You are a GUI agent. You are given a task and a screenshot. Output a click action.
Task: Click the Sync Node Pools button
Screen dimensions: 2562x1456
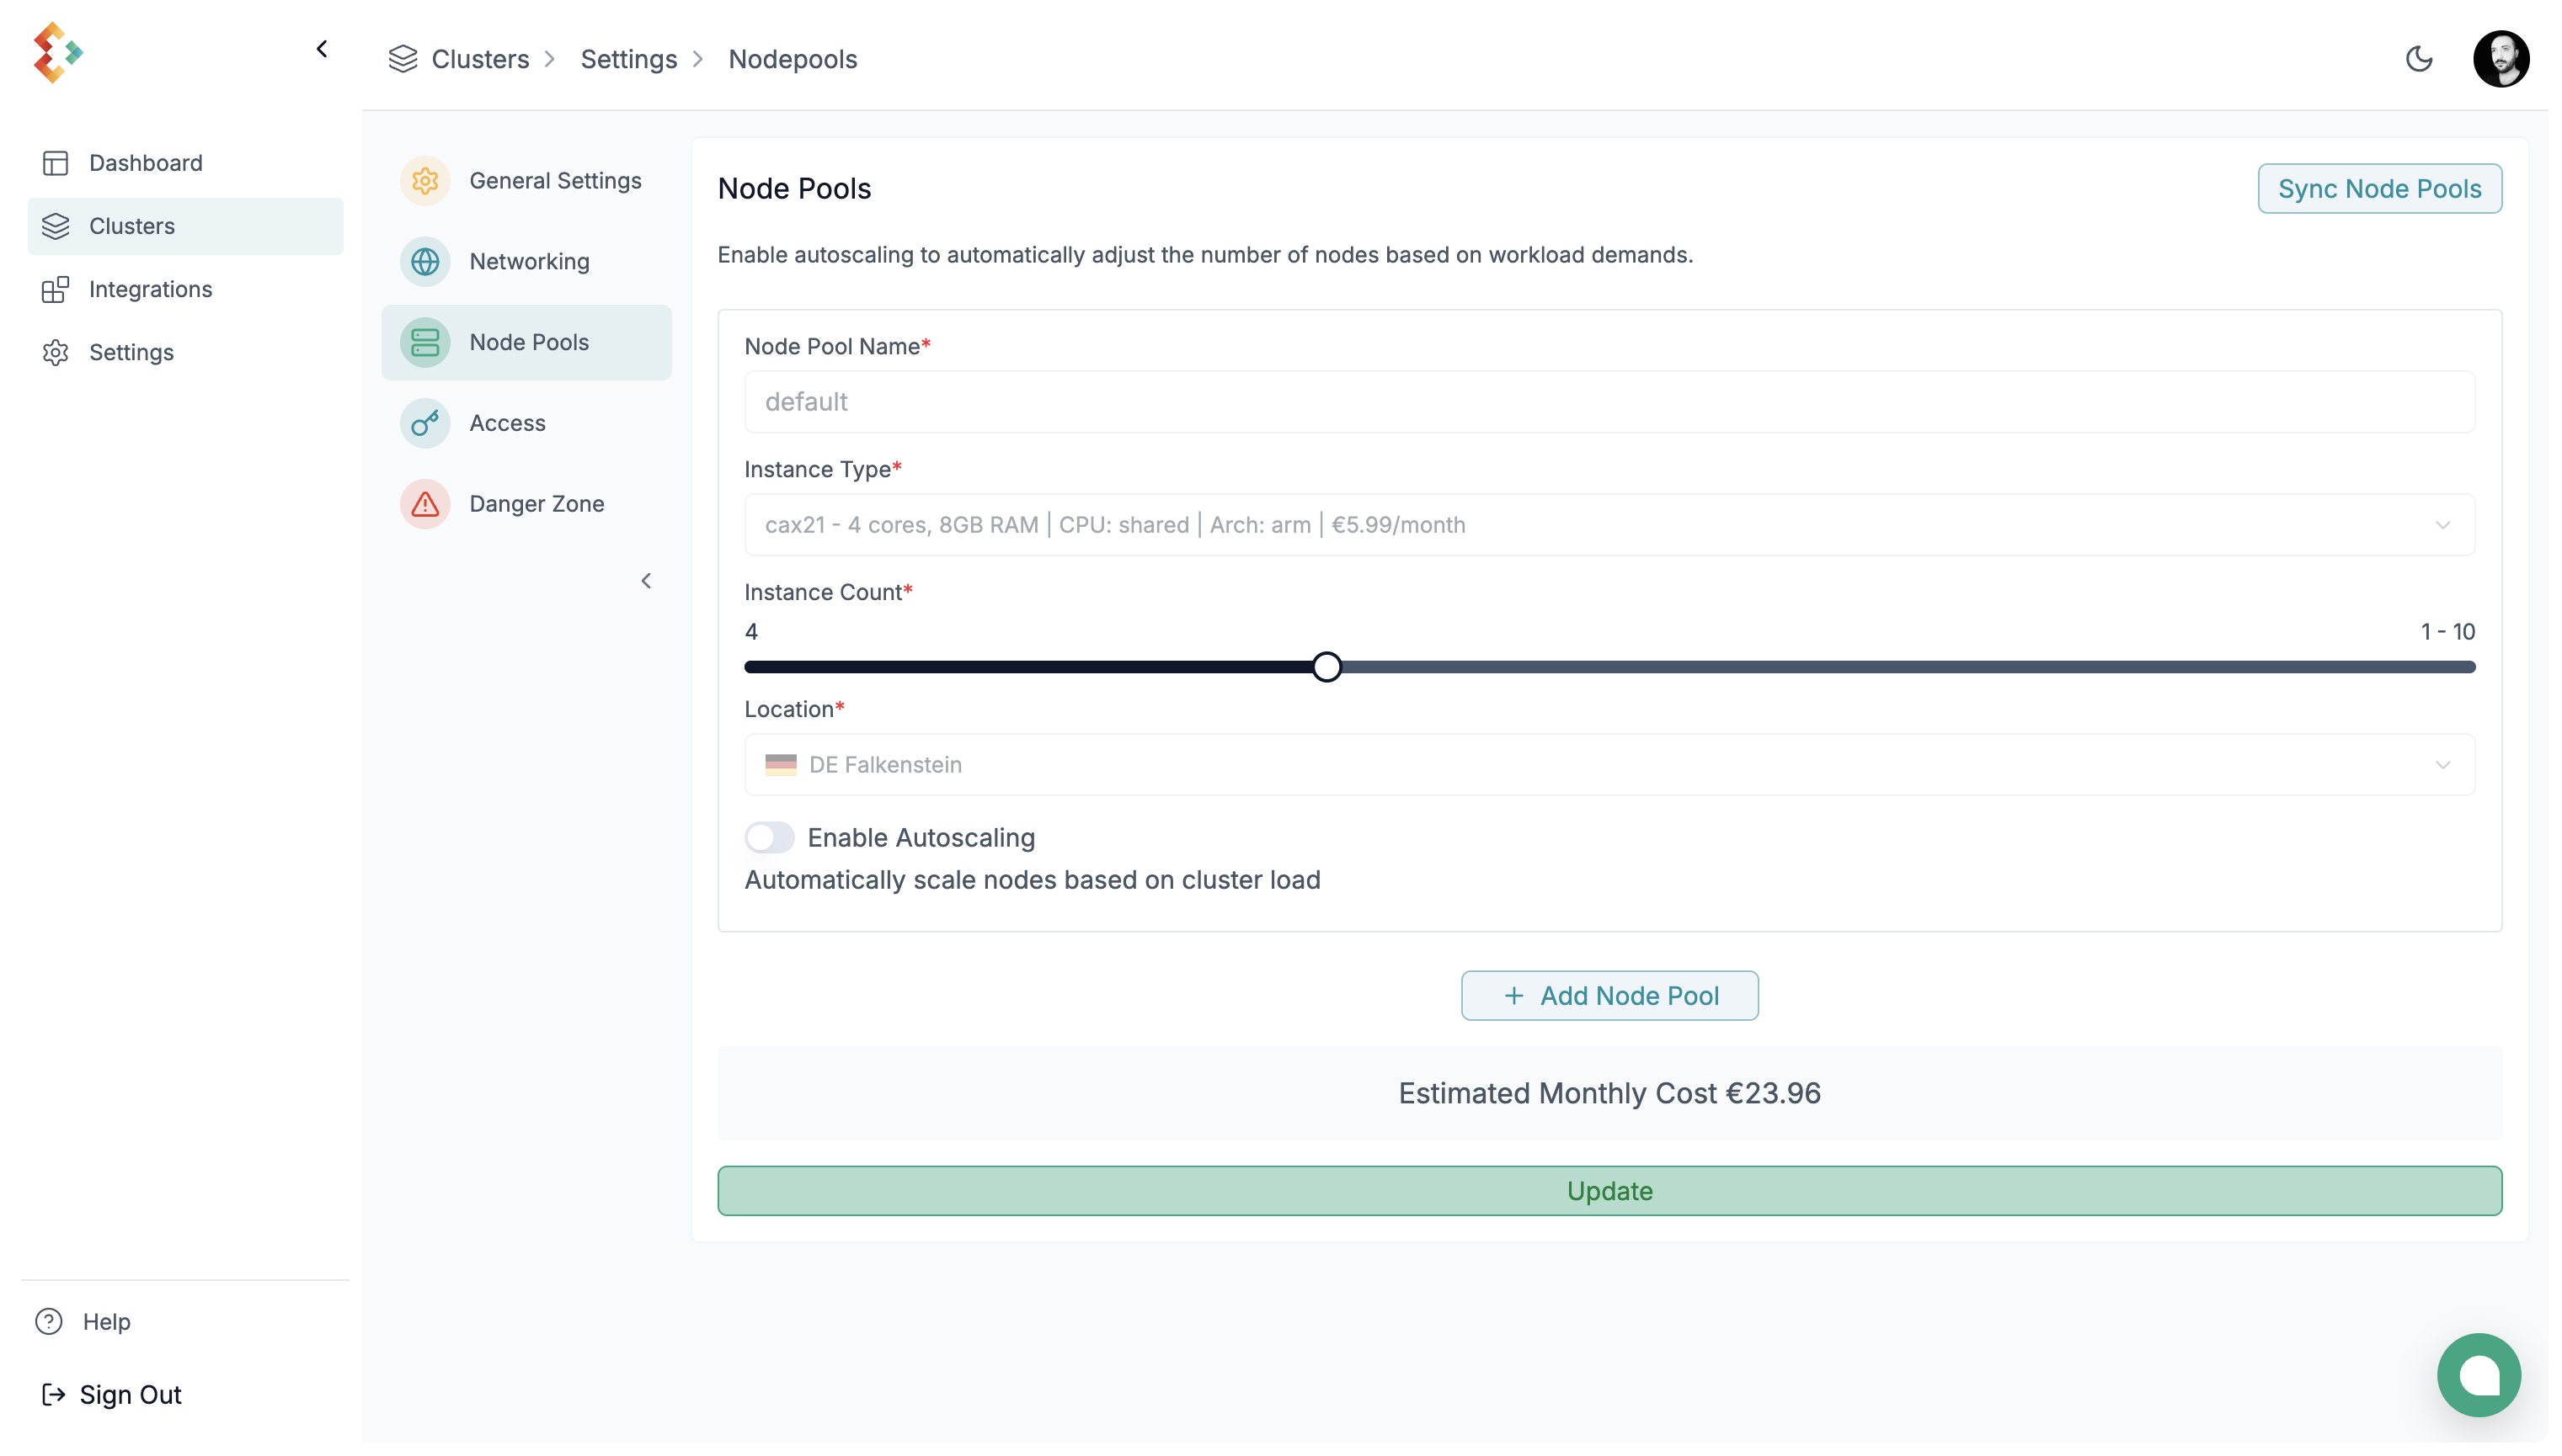(x=2378, y=189)
